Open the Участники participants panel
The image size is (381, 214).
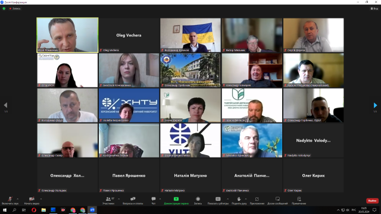(x=108, y=200)
